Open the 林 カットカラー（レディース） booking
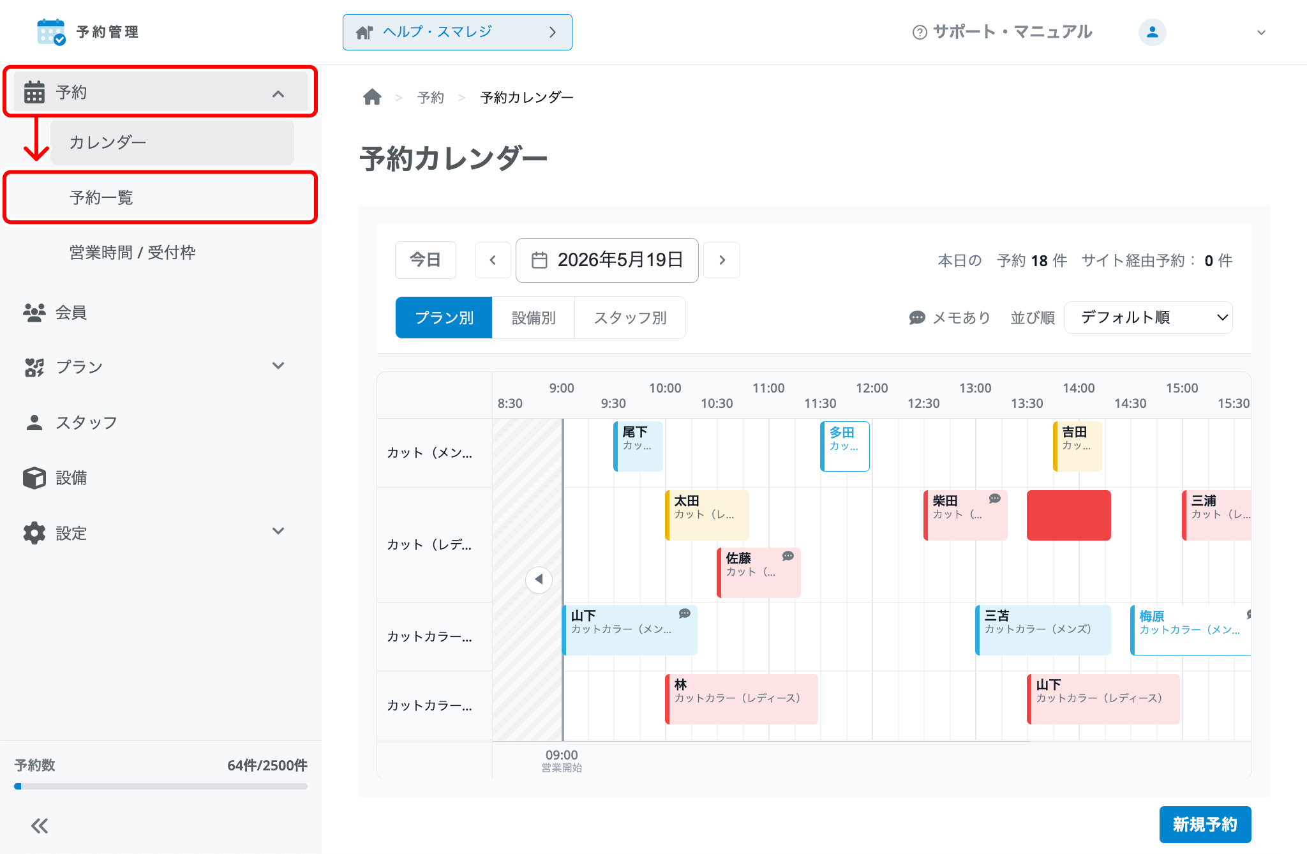The width and height of the screenshot is (1307, 854). pyautogui.click(x=742, y=699)
